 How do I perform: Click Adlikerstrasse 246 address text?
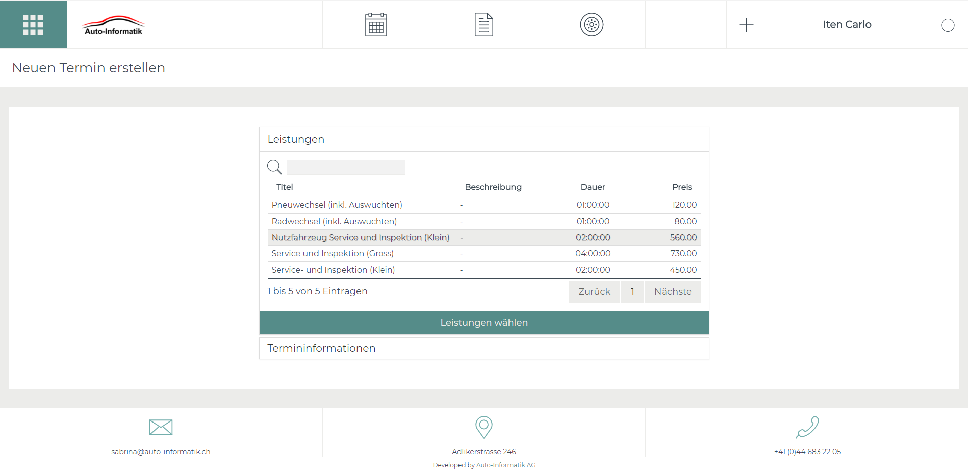484,452
